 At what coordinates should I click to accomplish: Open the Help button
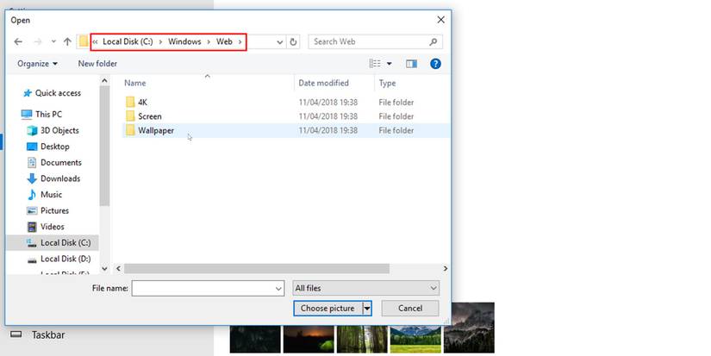click(x=435, y=64)
